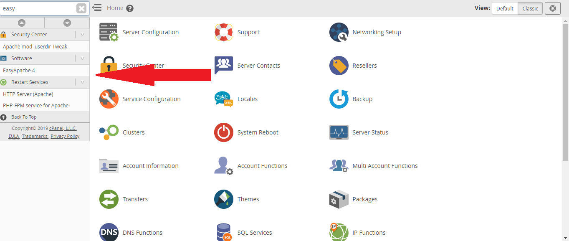Switch to Default view
The width and height of the screenshot is (569, 241).
point(505,8)
